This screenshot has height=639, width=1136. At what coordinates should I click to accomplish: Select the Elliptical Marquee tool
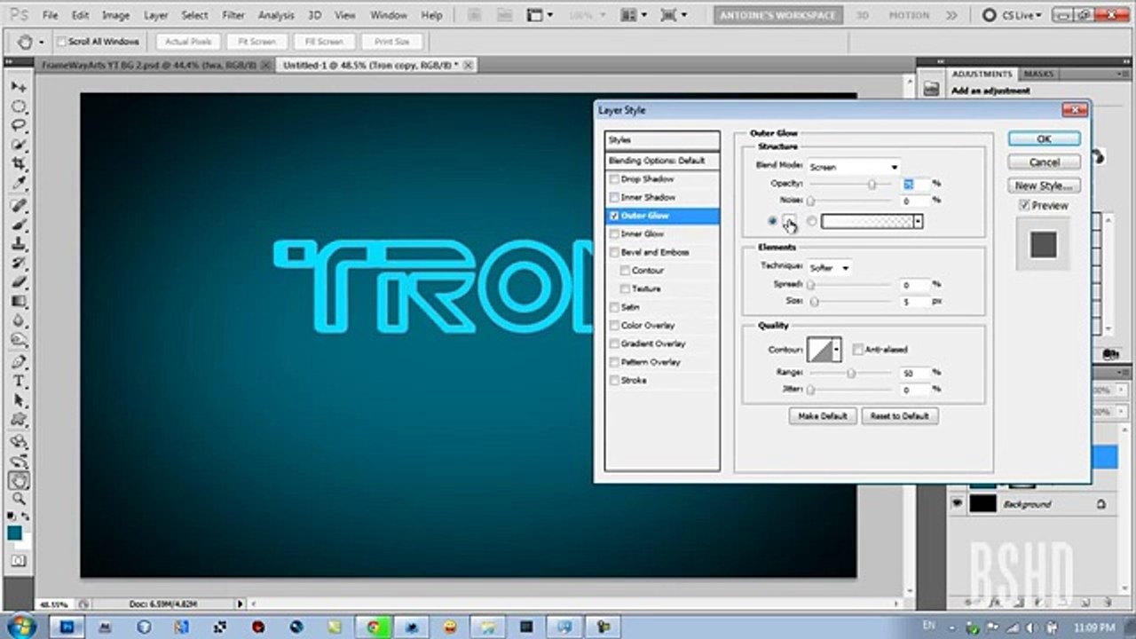pos(19,106)
